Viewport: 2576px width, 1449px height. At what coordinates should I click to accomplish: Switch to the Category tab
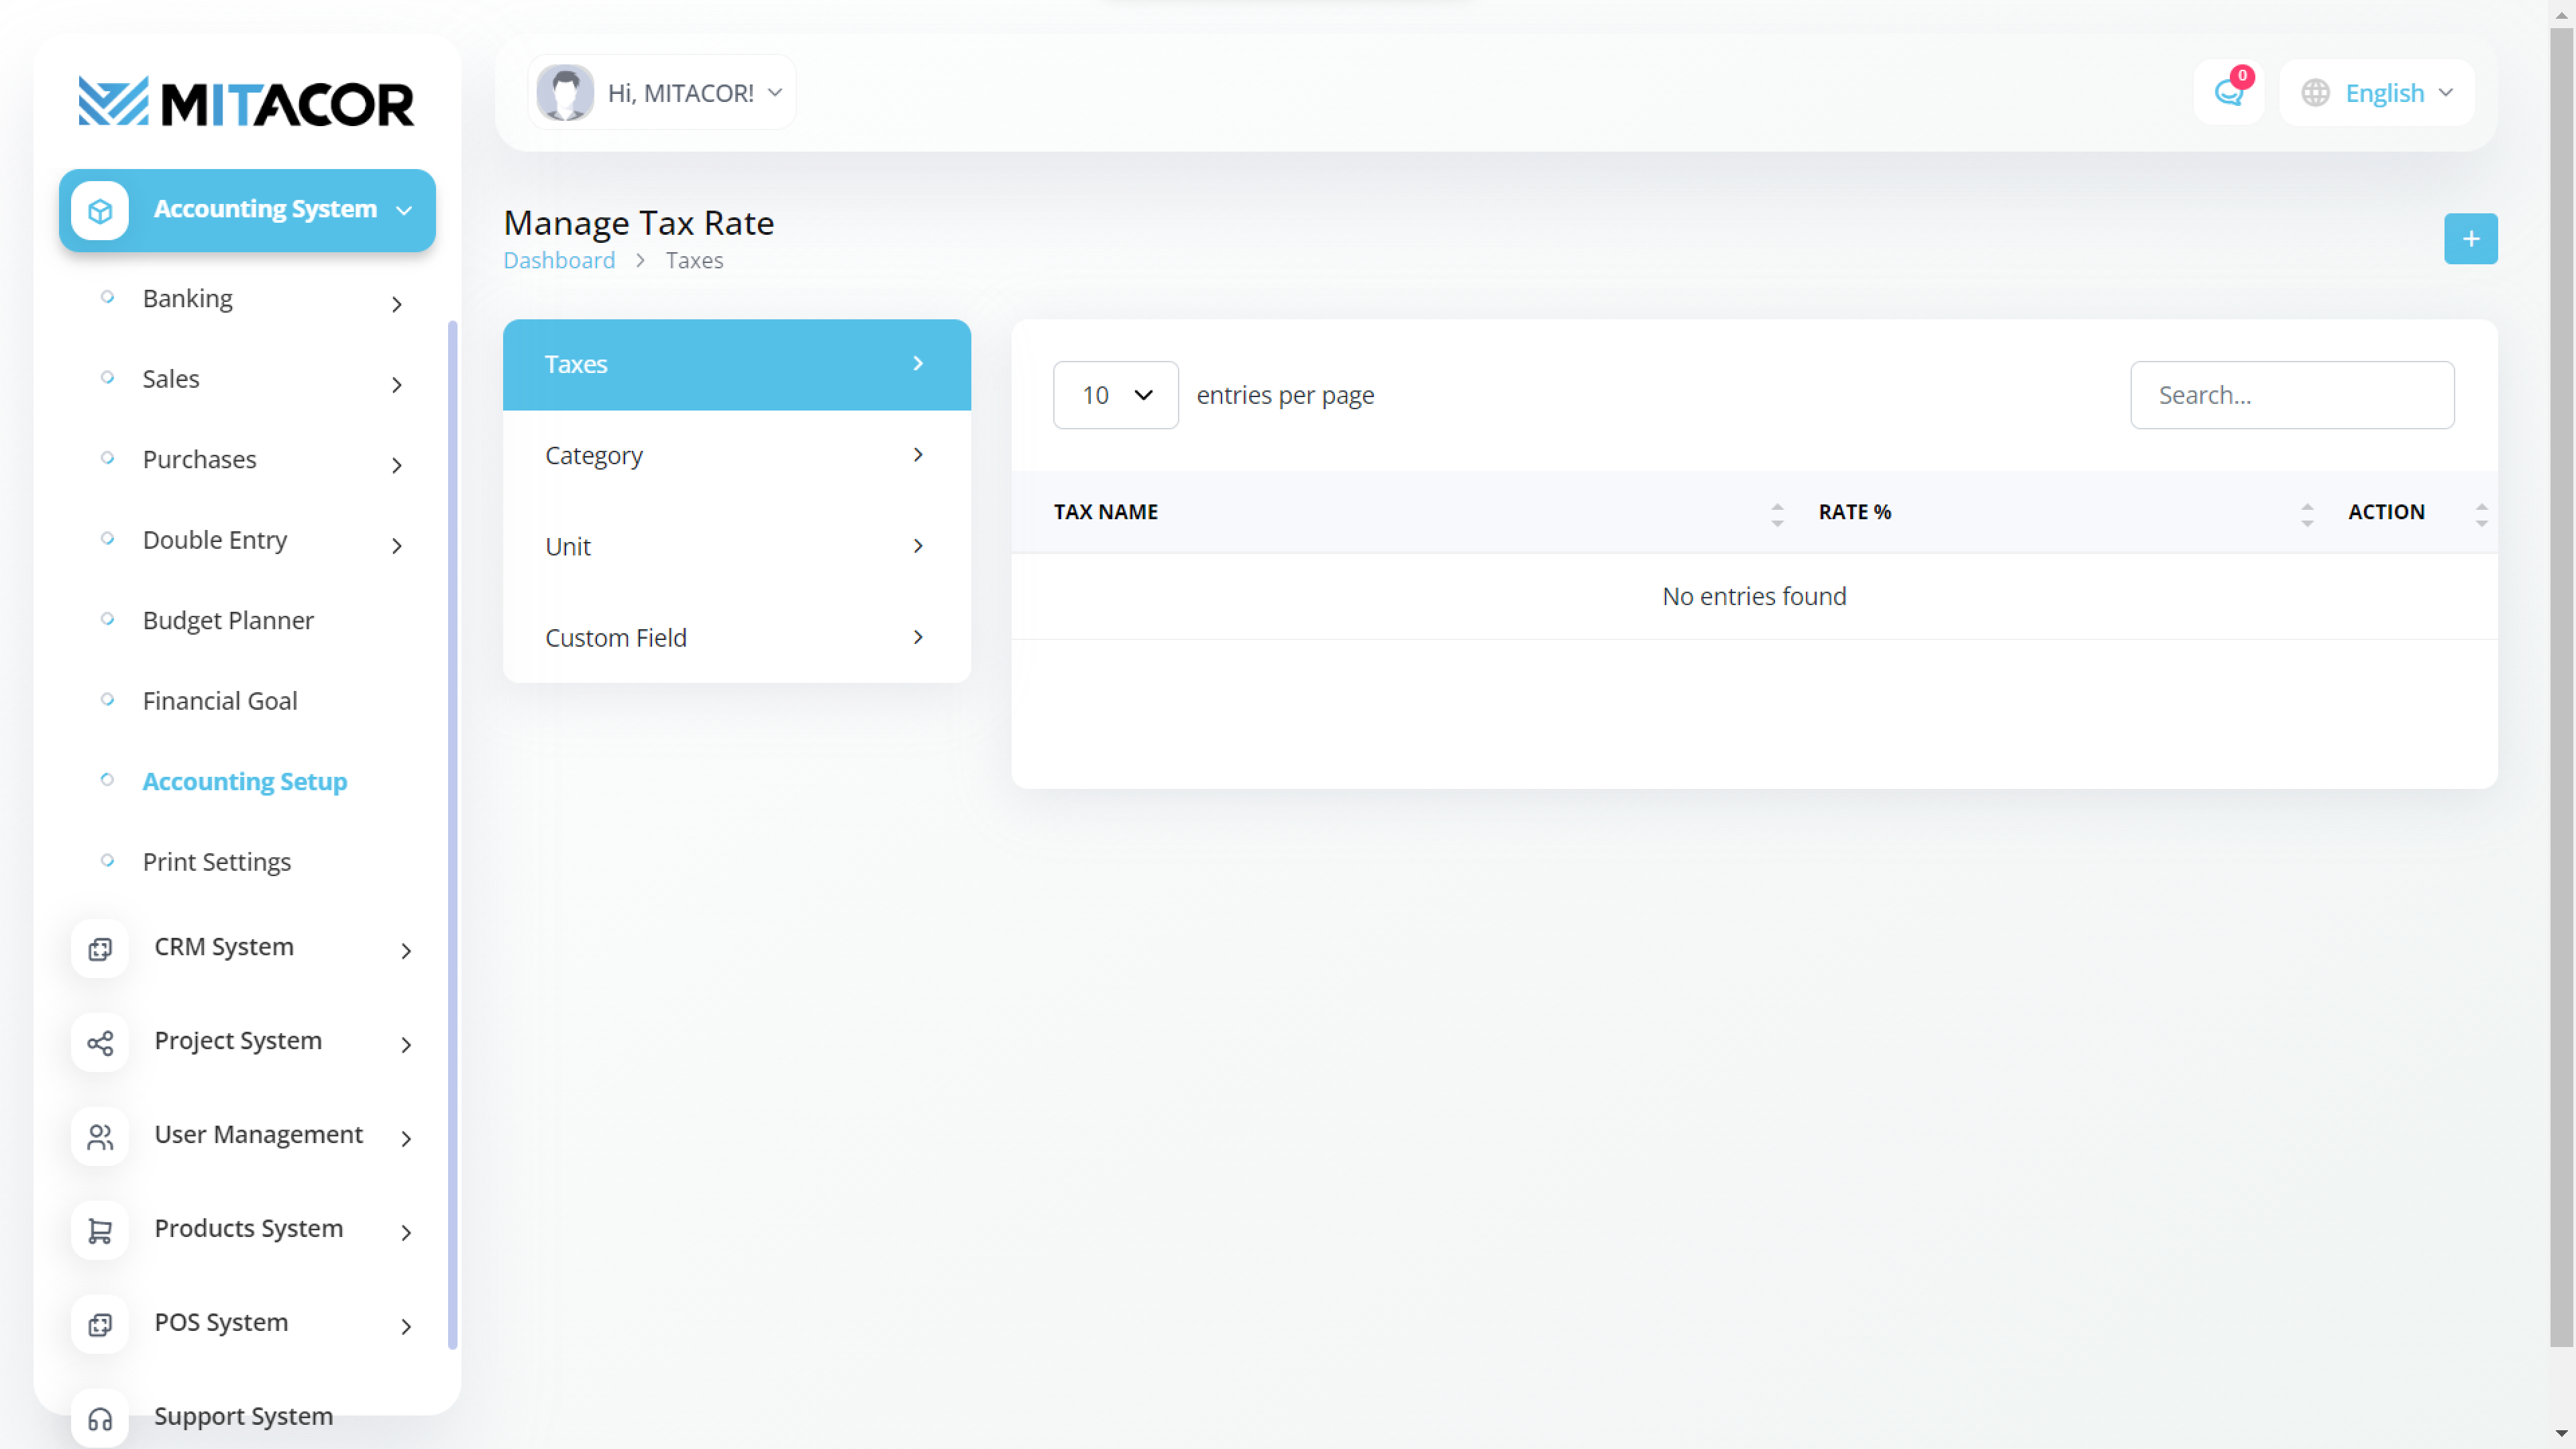coord(736,455)
